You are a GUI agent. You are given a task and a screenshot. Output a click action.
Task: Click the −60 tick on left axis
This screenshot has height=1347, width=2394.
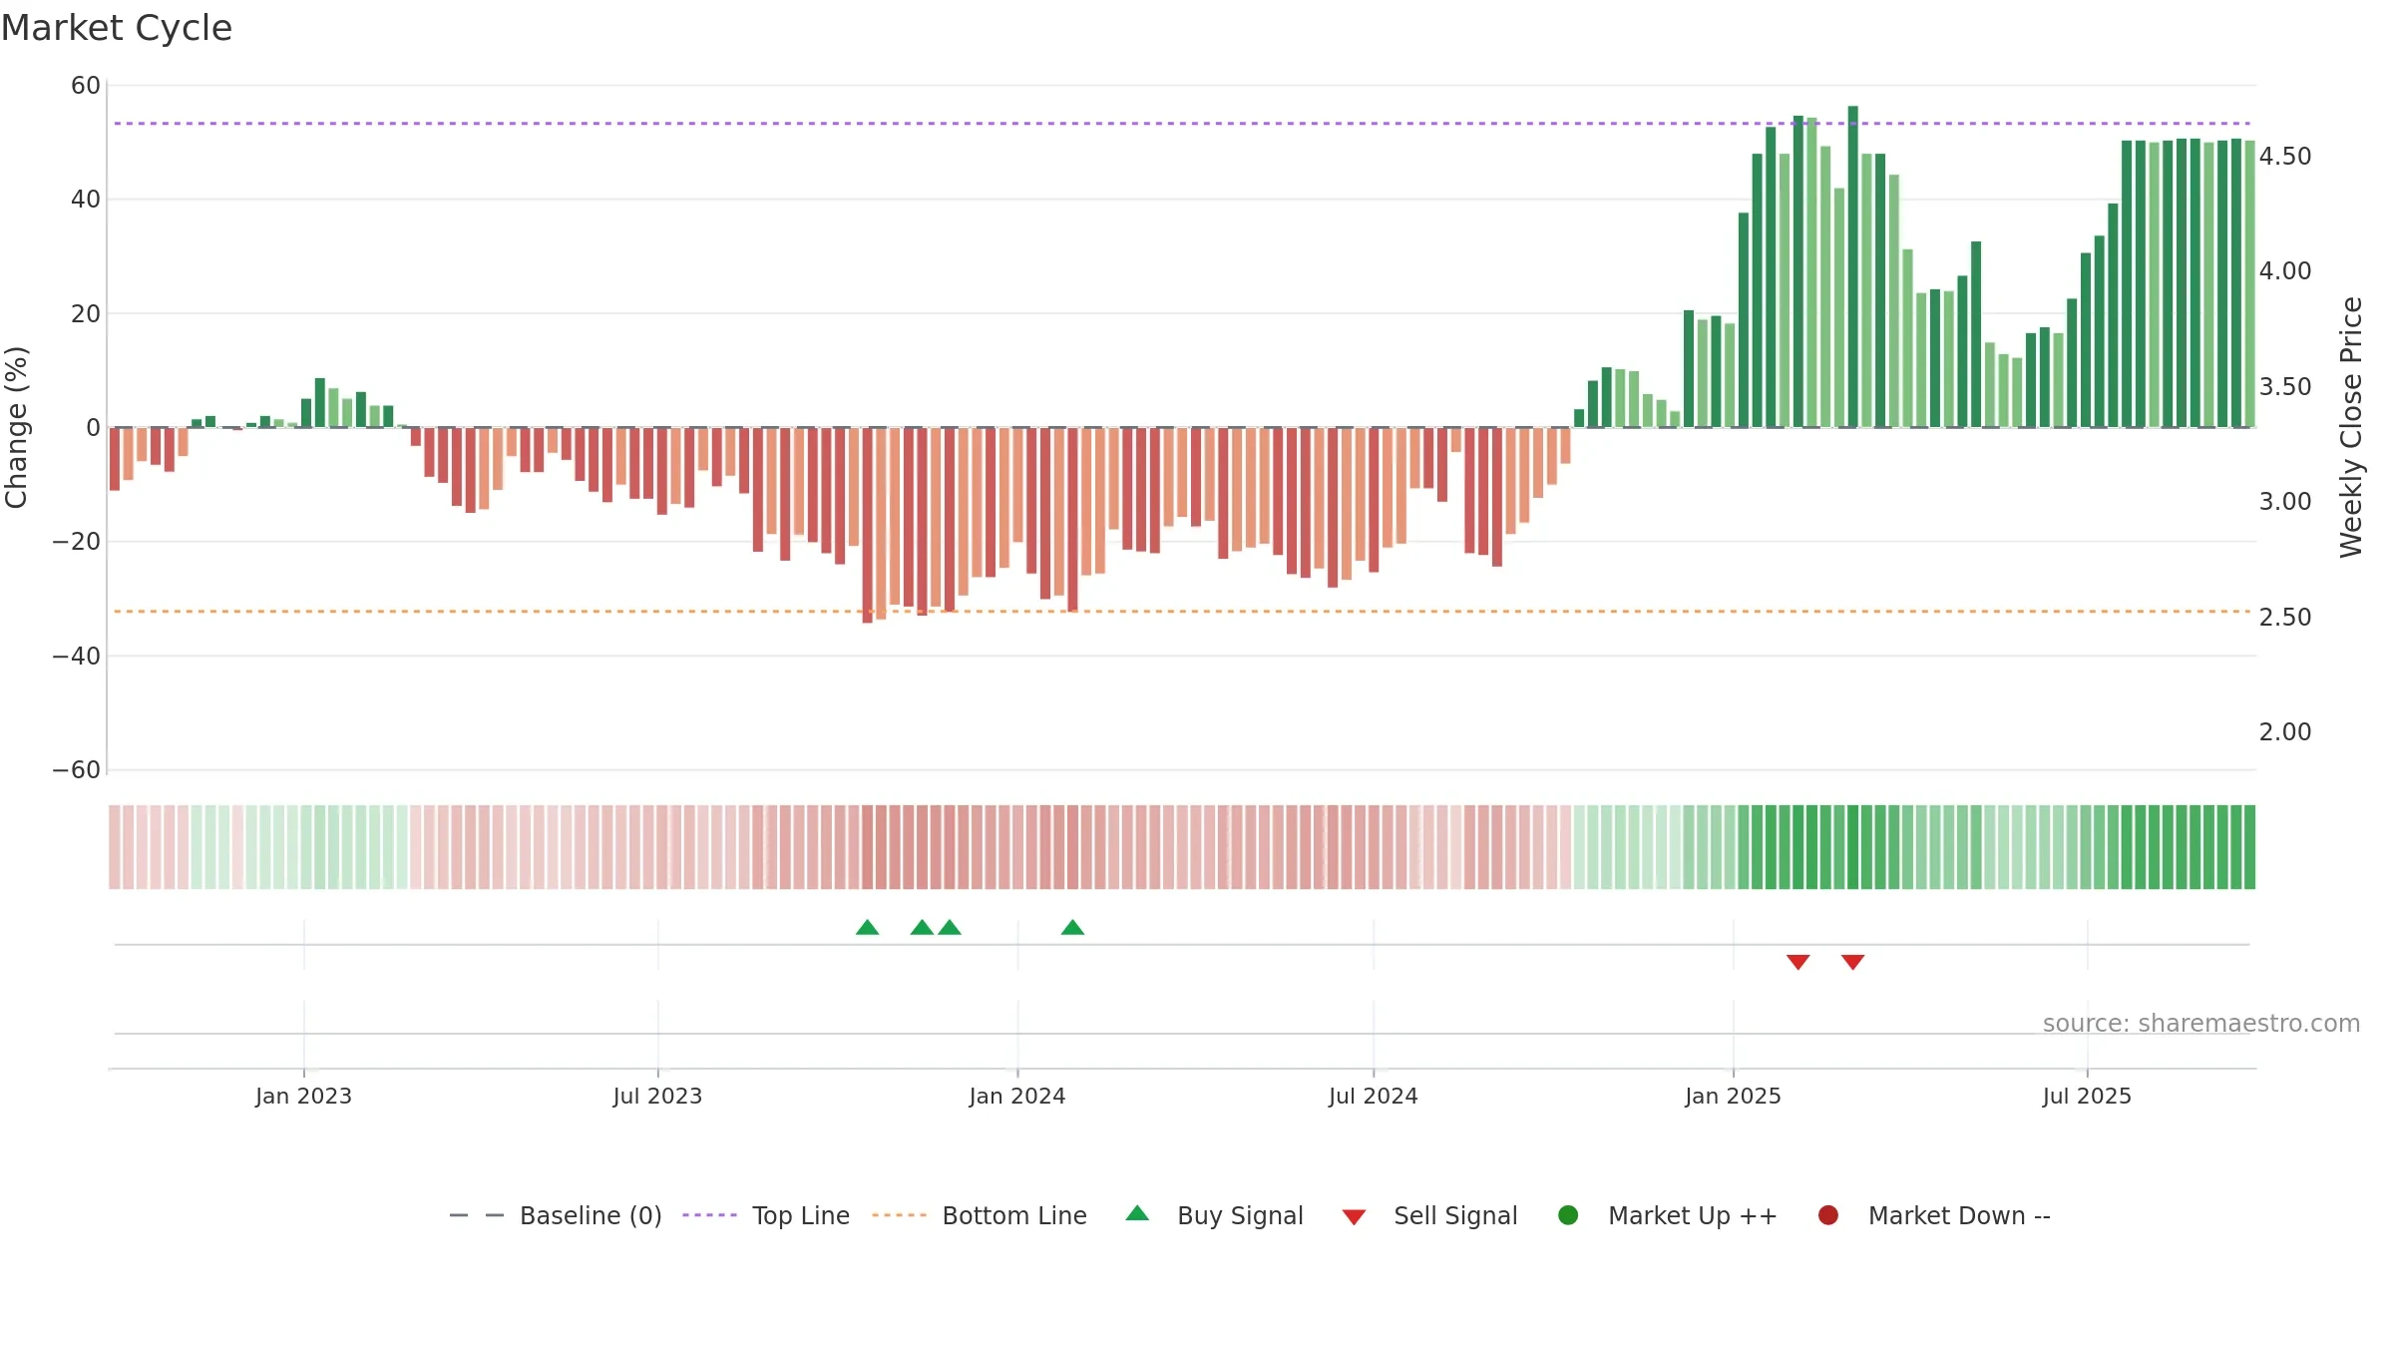[77, 770]
